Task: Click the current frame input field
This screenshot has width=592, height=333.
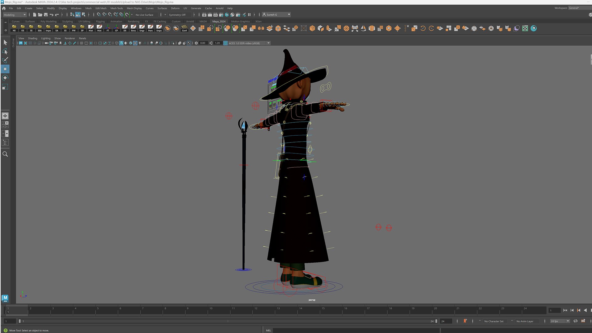Action: pyautogui.click(x=554, y=310)
